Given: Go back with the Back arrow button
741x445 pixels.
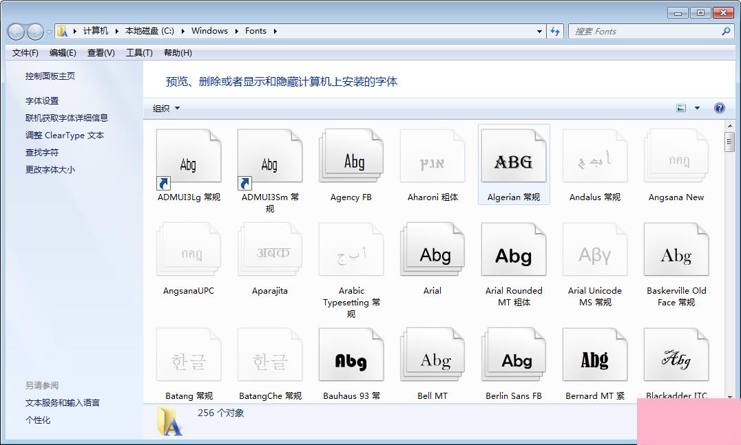Looking at the screenshot, I should pos(16,32).
